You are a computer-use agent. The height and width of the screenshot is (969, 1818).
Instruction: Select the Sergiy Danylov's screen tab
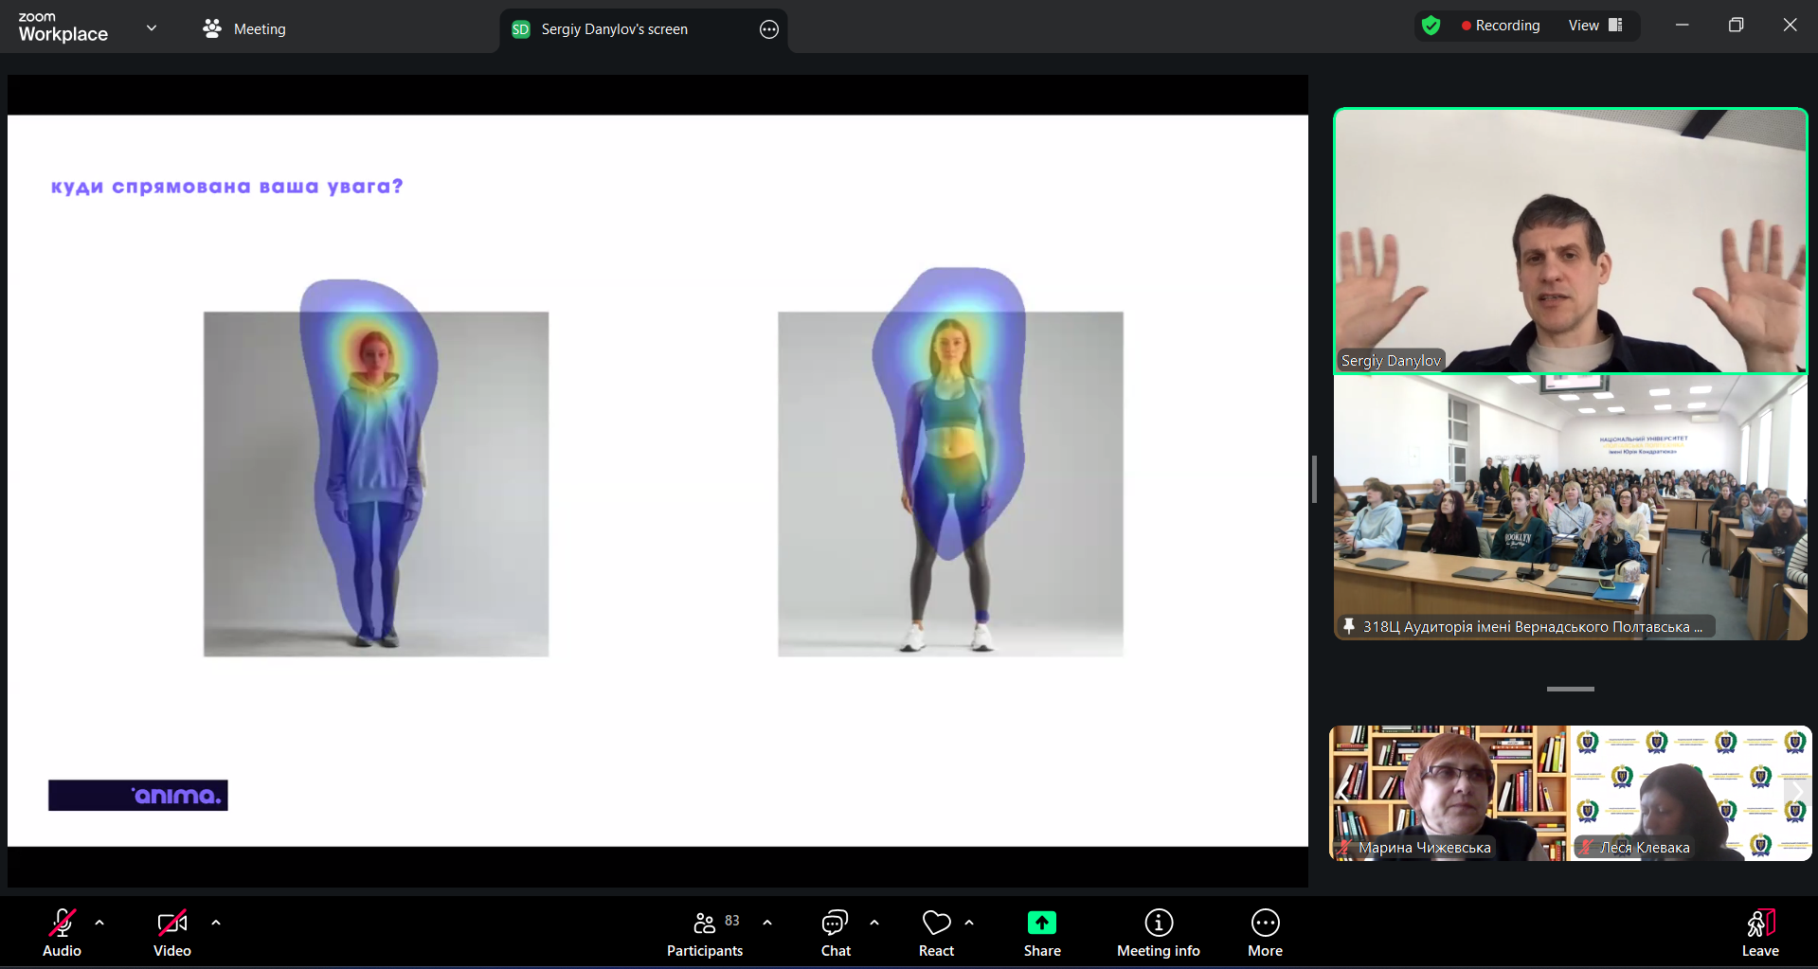pyautogui.click(x=614, y=29)
